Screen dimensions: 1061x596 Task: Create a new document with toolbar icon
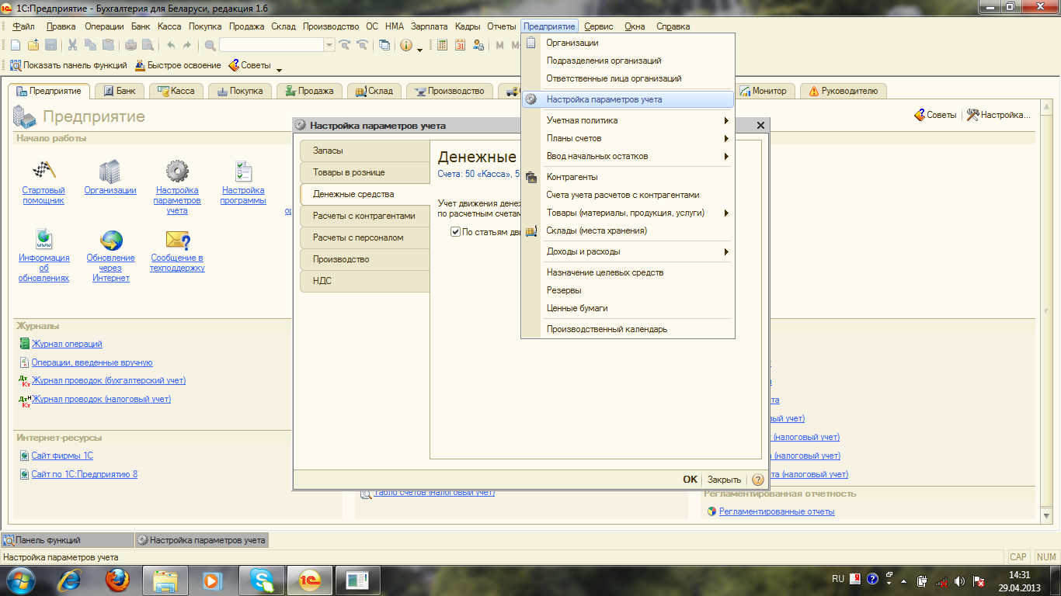click(x=16, y=45)
